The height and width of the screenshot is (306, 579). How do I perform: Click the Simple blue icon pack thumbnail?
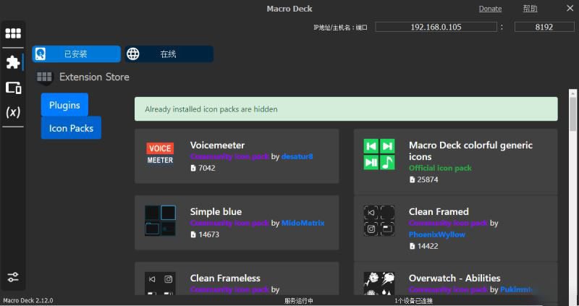click(x=160, y=221)
